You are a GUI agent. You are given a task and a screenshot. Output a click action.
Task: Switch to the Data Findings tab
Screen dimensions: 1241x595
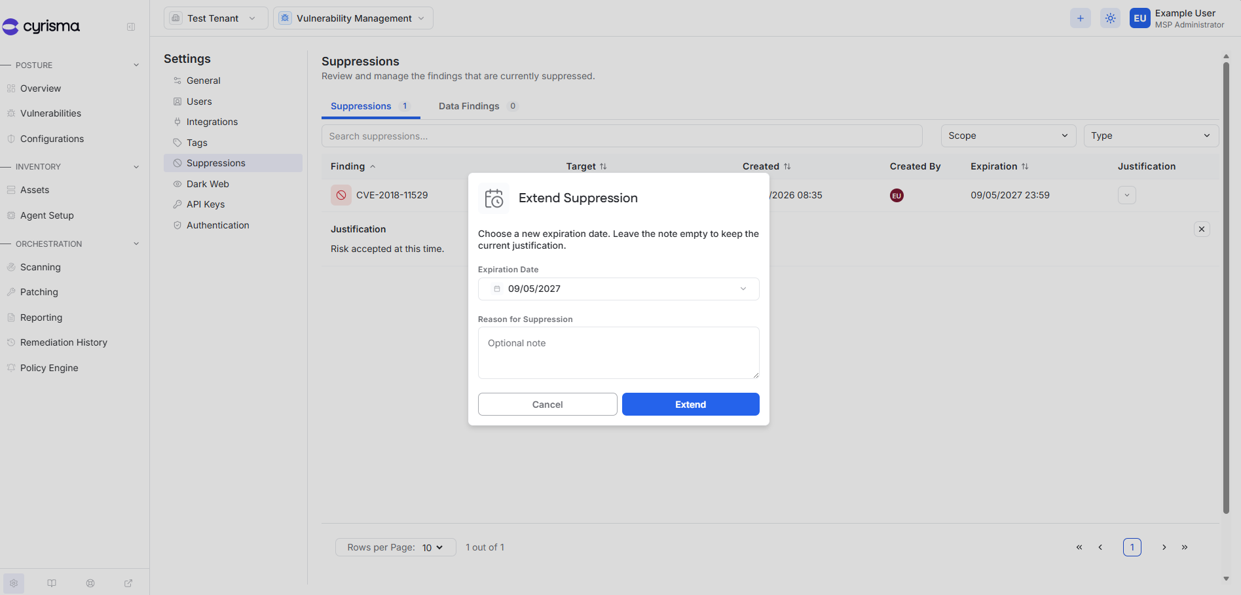click(x=479, y=106)
